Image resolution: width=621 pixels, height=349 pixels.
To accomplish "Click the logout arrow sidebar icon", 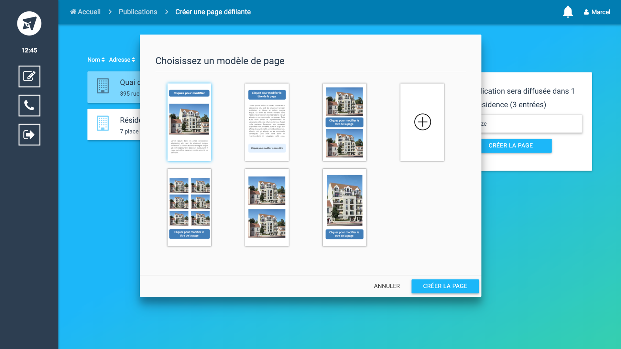I will coord(29,135).
